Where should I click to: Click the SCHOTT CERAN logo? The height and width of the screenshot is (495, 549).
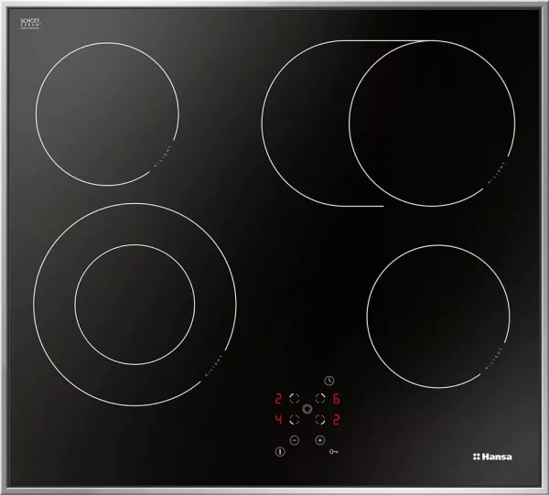(30, 24)
